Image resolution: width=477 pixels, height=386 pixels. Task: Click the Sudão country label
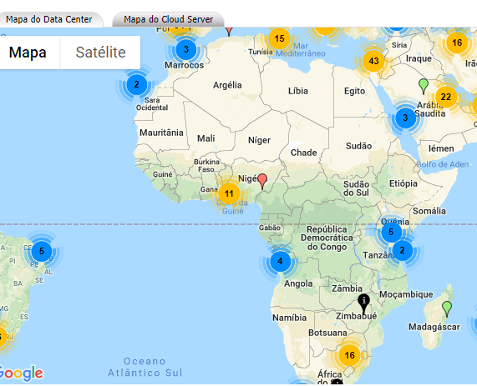[x=358, y=146]
